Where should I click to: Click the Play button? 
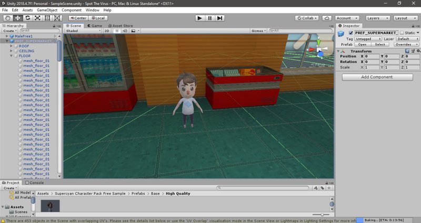point(199,18)
